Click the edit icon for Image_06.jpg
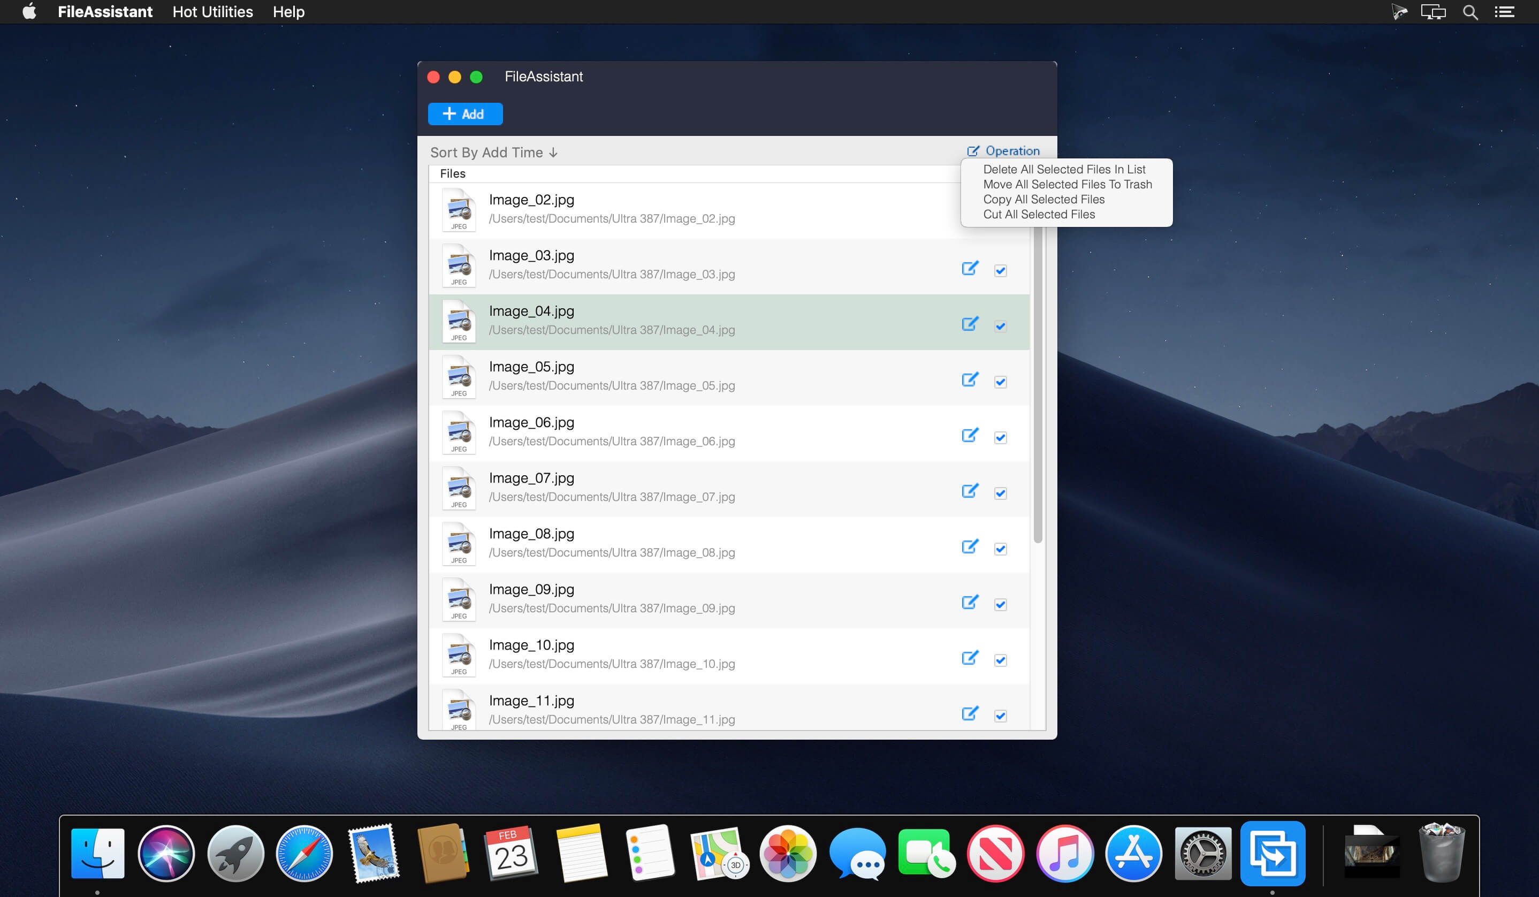This screenshot has width=1539, height=897. click(970, 435)
